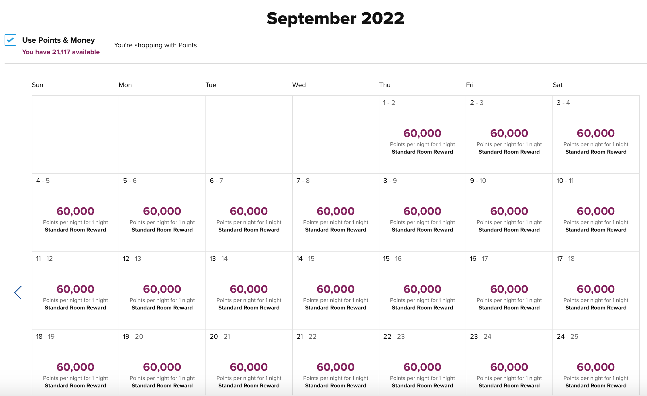Uncheck the Use Points & Money checkbox

click(11, 40)
